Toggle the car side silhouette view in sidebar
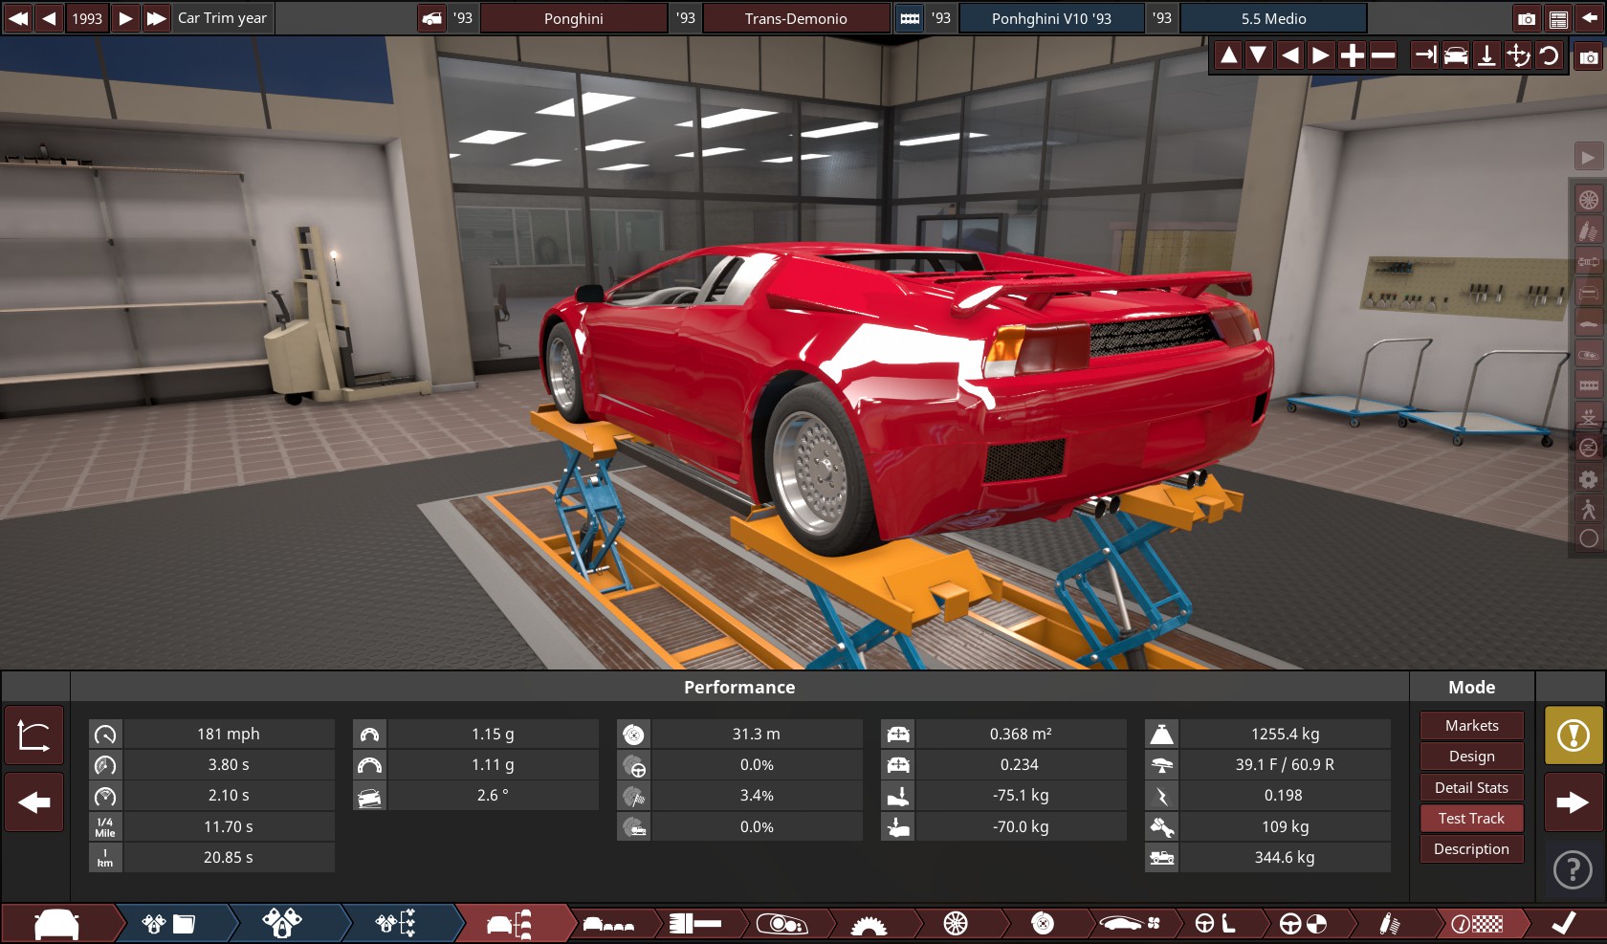Screen dimensions: 1607x944 tap(1589, 323)
